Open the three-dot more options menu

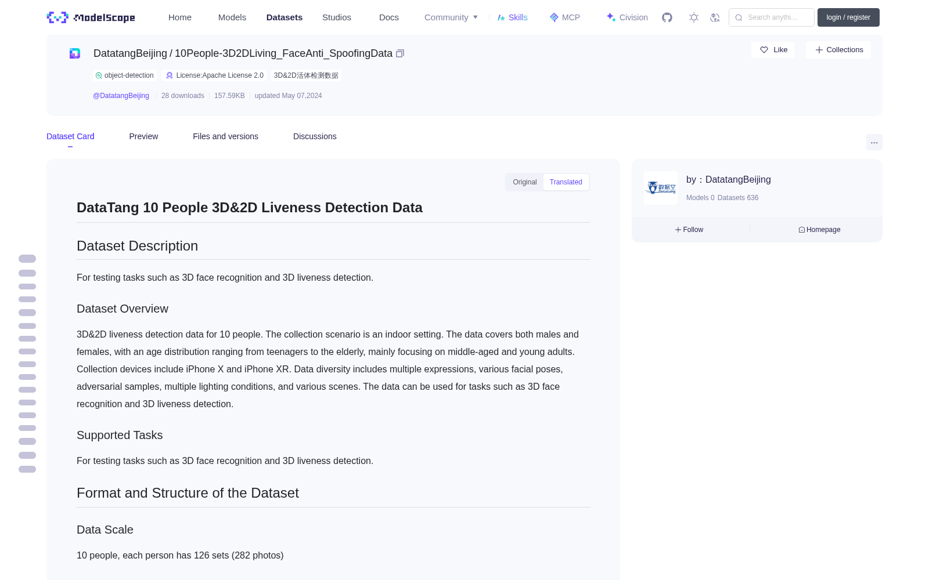[874, 142]
